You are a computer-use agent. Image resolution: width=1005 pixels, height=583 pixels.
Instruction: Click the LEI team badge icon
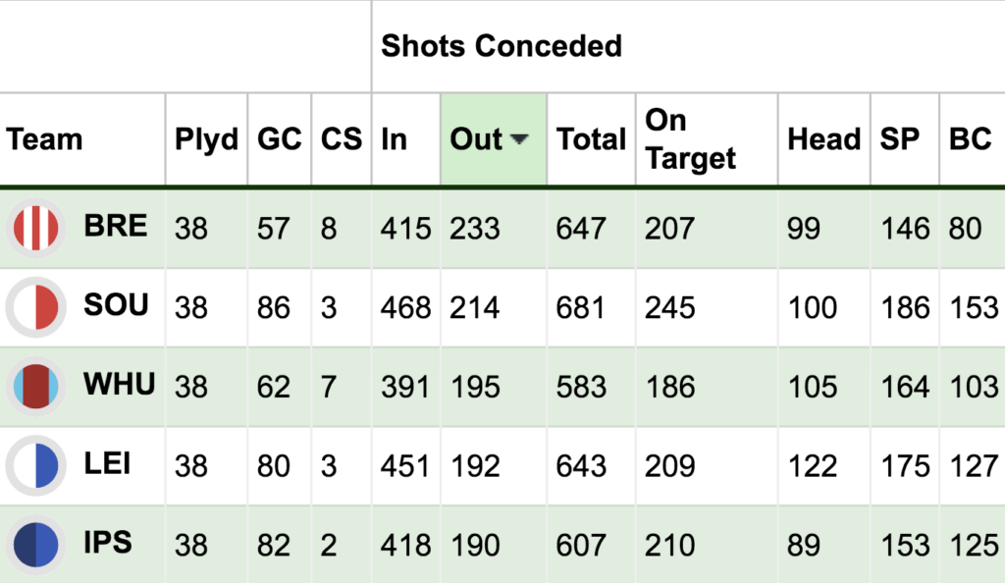pos(37,465)
